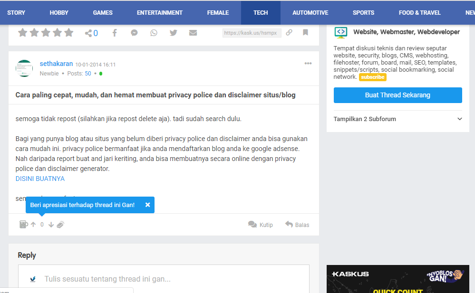Click the reply text box
Screen dimensions: 475x293
(x=164, y=278)
